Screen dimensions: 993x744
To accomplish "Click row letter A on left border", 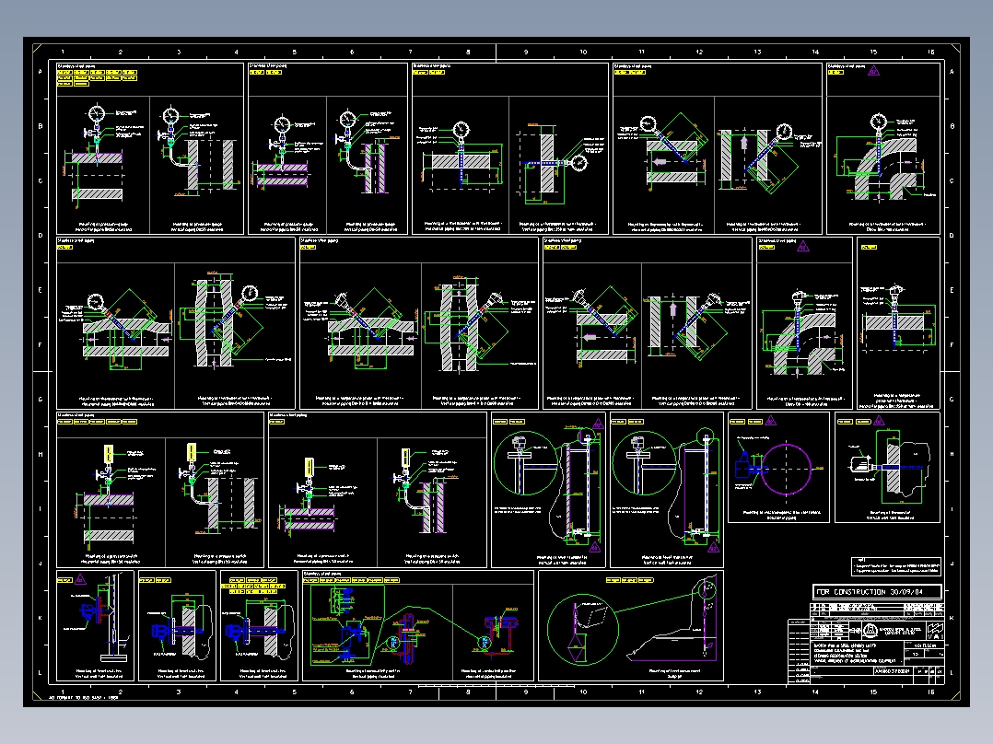I will pos(41,72).
